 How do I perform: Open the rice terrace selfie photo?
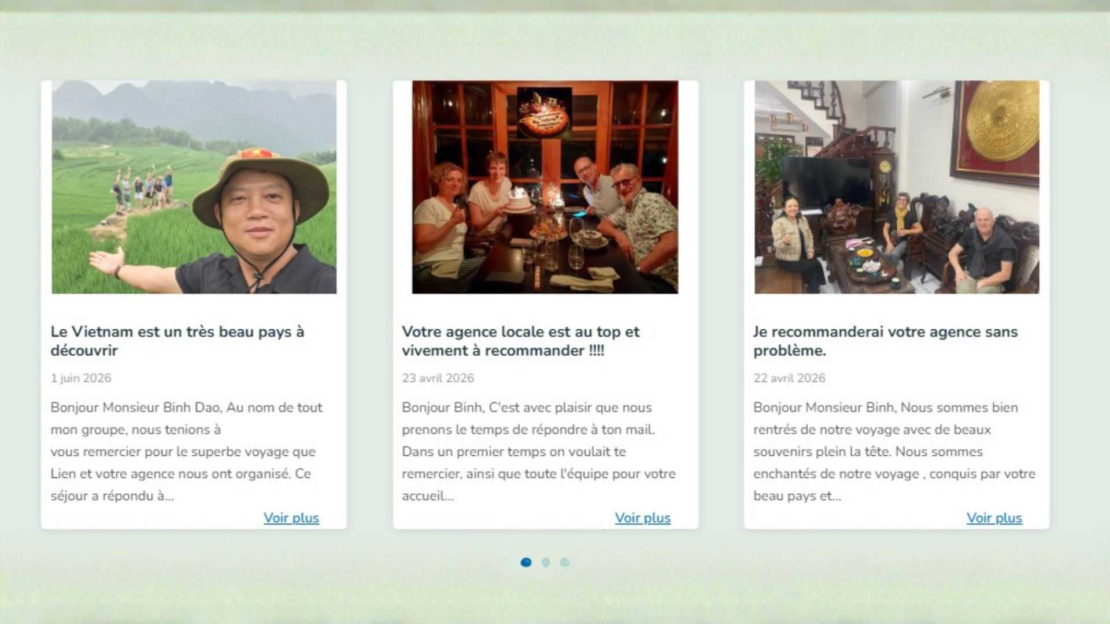194,187
